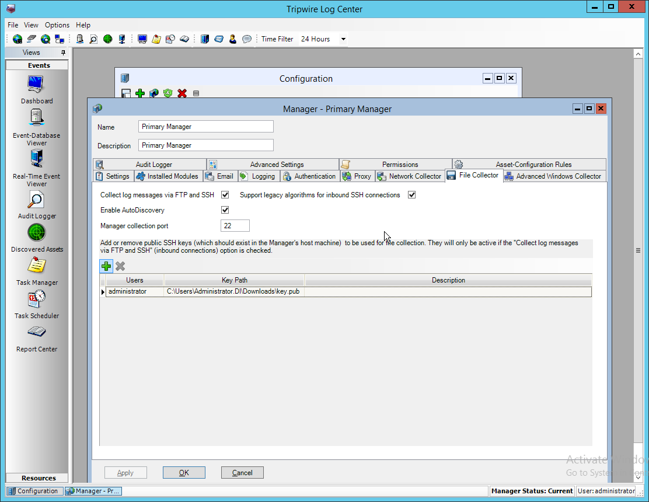
Task: Toggle Enable AutoDiscovery checkbox
Action: [225, 210]
